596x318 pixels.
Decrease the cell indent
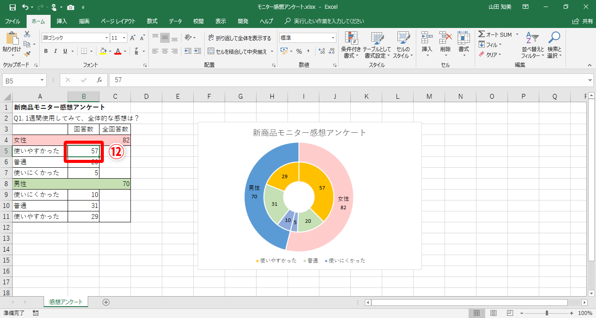(188, 51)
